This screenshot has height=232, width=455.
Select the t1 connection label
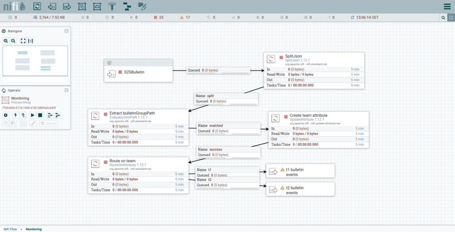point(227,172)
